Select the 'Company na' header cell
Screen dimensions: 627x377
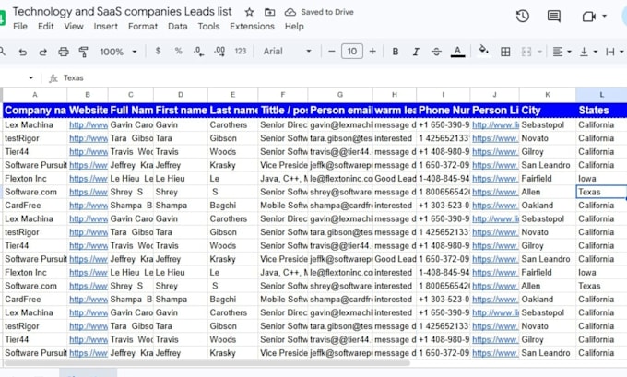(35, 111)
